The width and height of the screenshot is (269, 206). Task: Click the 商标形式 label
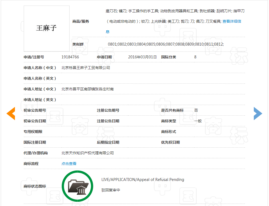[x=168, y=132]
